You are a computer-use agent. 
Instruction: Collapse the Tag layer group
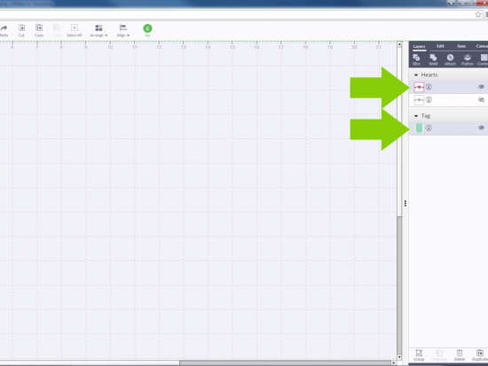(416, 116)
